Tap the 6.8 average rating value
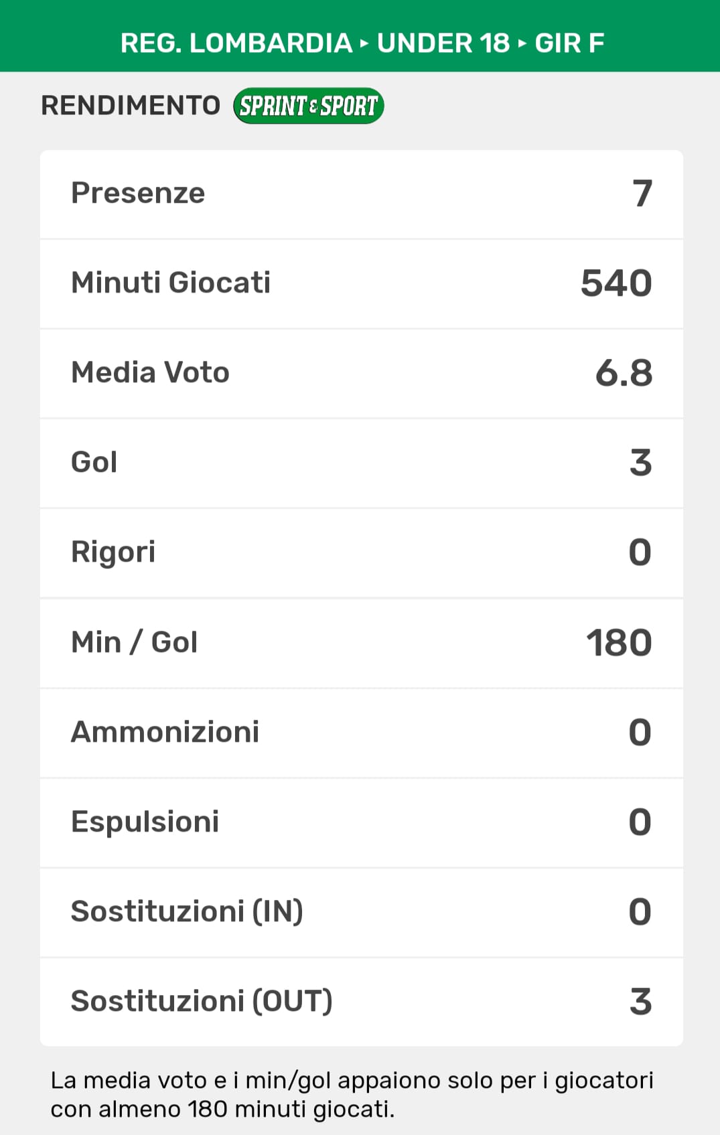This screenshot has height=1135, width=720. click(624, 373)
